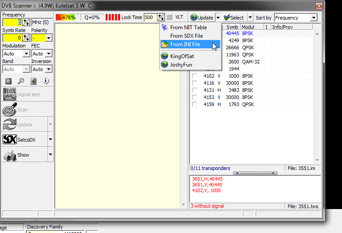Open the FEC dropdown
This screenshot has height=233, width=342.
[48, 54]
